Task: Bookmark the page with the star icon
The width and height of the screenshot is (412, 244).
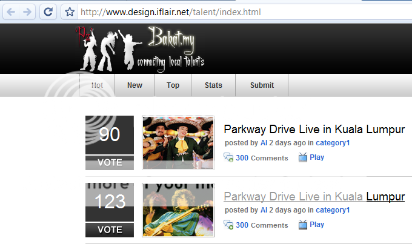Action: coord(70,12)
